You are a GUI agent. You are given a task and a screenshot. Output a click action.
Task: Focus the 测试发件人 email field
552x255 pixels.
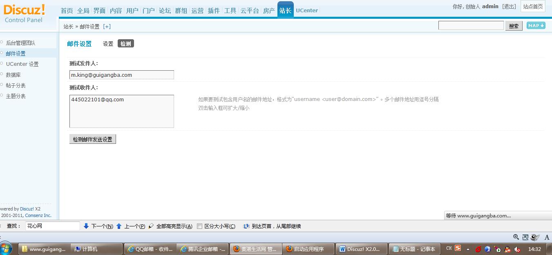(122, 75)
